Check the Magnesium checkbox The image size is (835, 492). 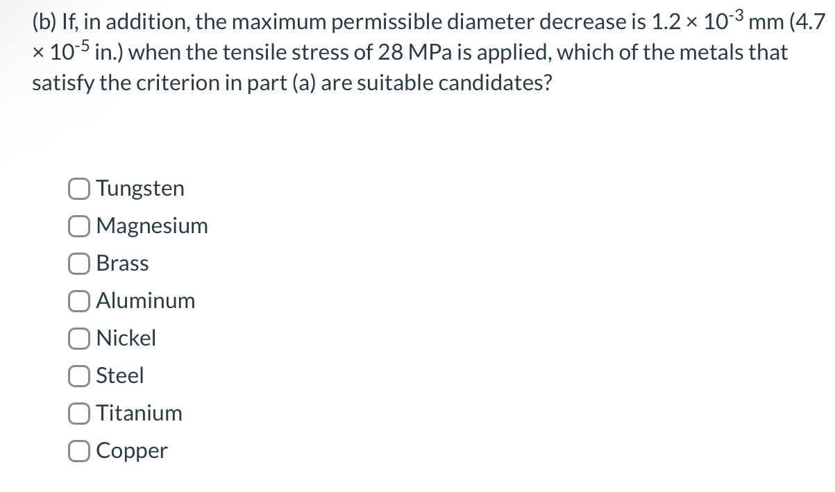80,226
